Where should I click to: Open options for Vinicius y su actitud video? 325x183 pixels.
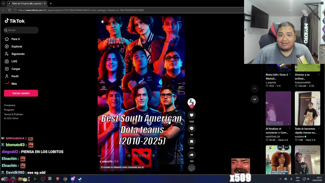pos(319,75)
